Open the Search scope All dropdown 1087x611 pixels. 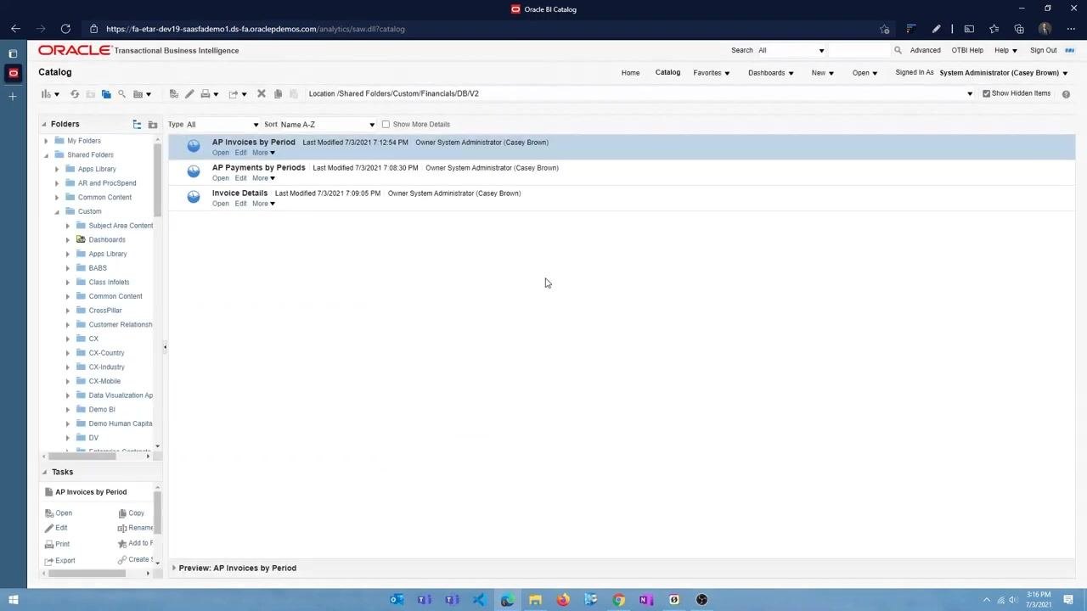(791, 51)
